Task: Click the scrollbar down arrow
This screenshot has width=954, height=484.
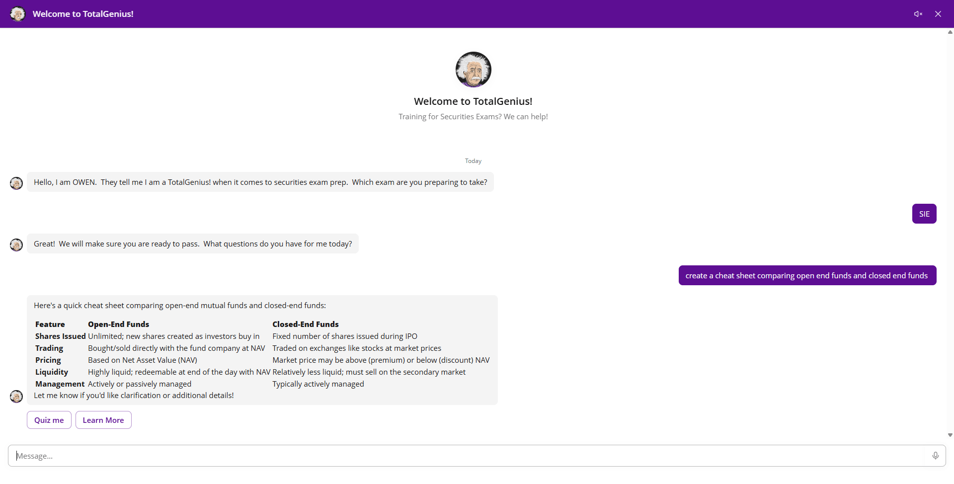Action: click(950, 435)
